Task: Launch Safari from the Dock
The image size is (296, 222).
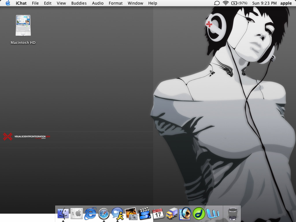Action: (104, 214)
